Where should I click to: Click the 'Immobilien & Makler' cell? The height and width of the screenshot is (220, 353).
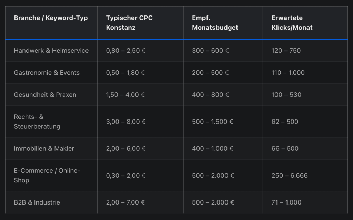tap(44, 148)
